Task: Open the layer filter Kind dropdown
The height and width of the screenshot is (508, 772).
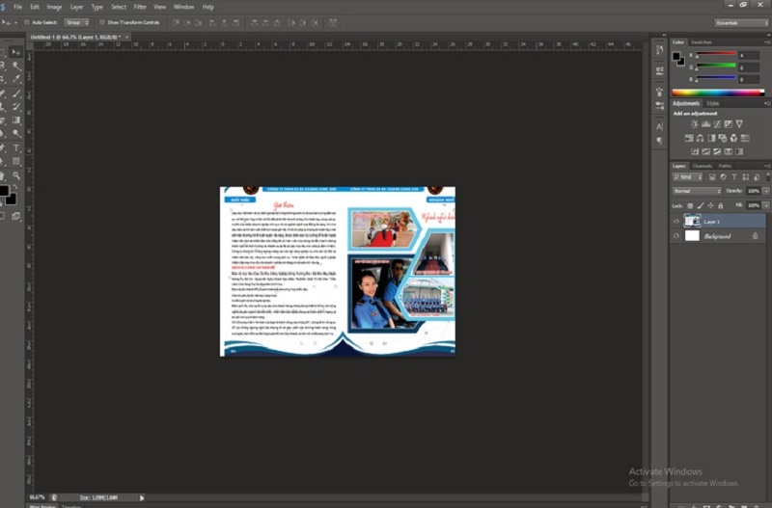Action: click(x=688, y=177)
